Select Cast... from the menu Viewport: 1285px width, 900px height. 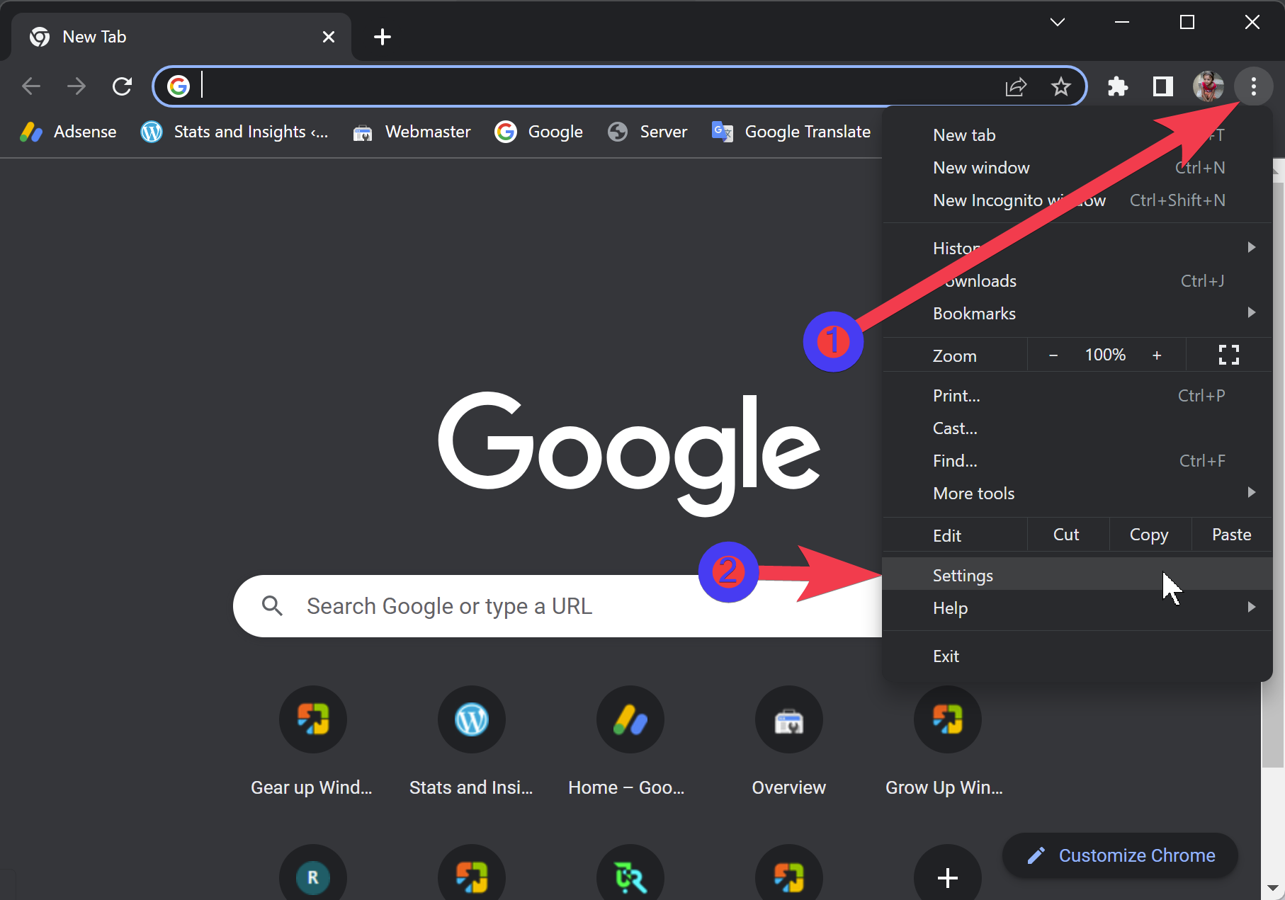tap(1077, 428)
